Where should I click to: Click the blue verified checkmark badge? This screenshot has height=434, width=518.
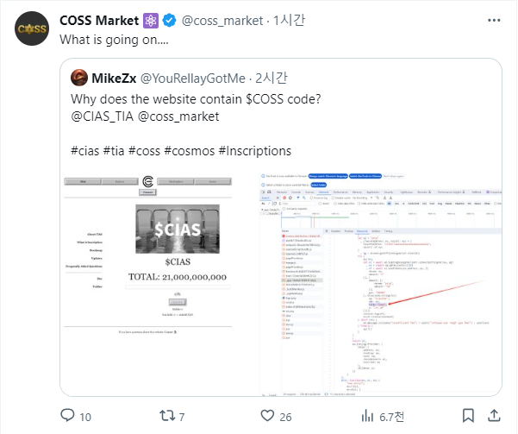click(170, 21)
